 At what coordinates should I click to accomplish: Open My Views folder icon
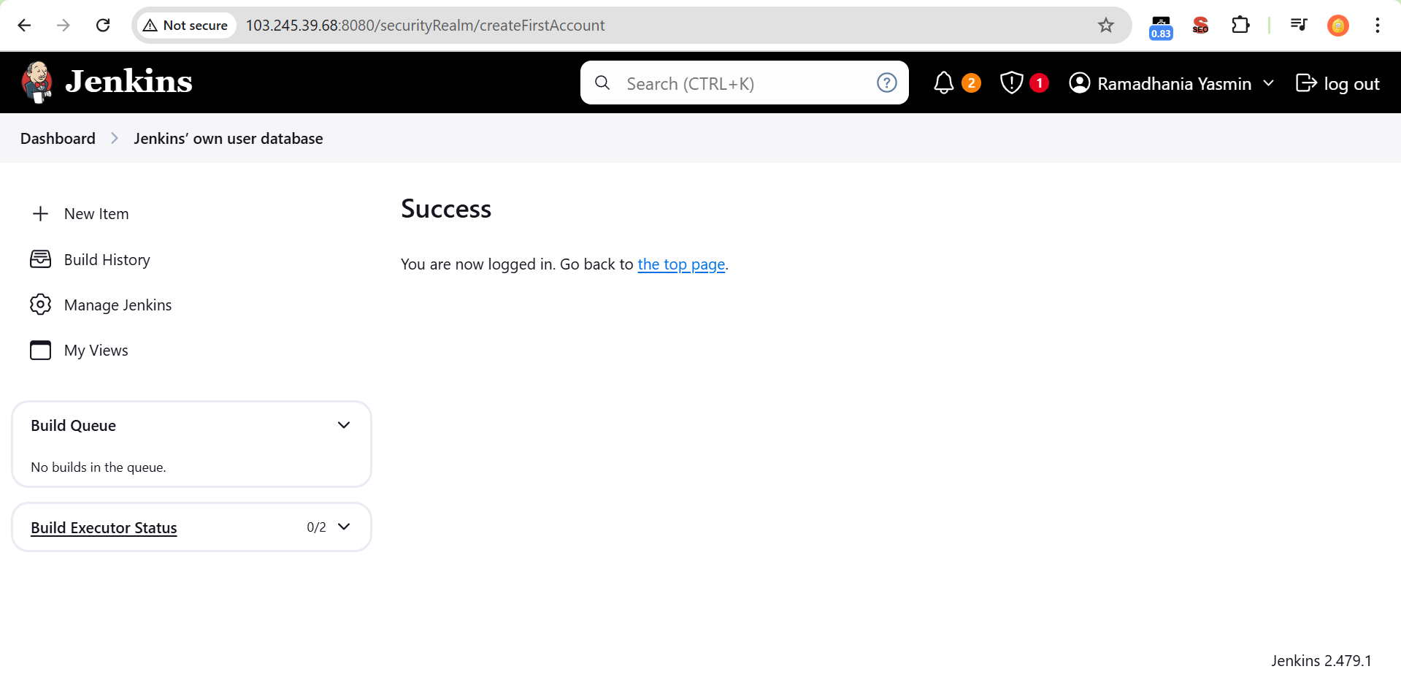(x=40, y=351)
